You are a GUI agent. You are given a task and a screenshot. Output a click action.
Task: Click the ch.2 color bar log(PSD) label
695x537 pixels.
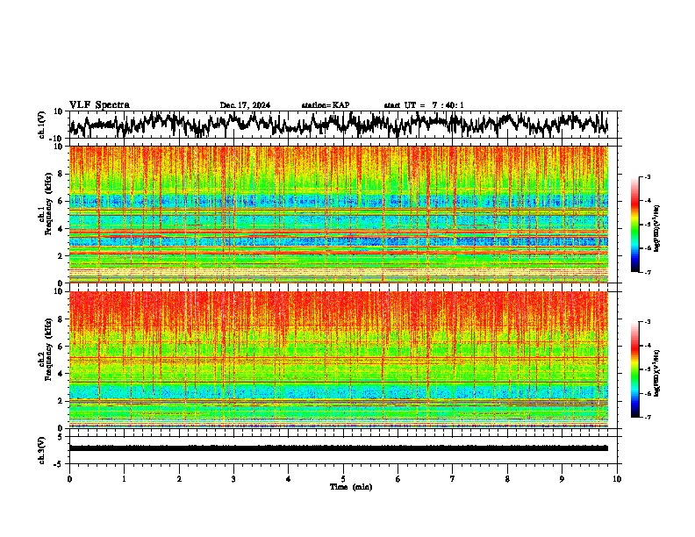tap(657, 373)
